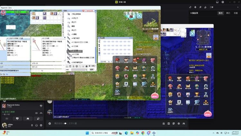This screenshot has height=136, width=241.
Task: Open the mail envelope icon in Ragnarok Zero menu
Action: 135,76
